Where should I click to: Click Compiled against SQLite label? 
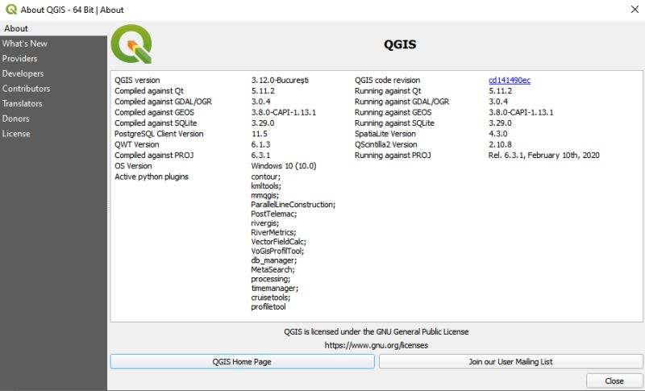click(156, 123)
